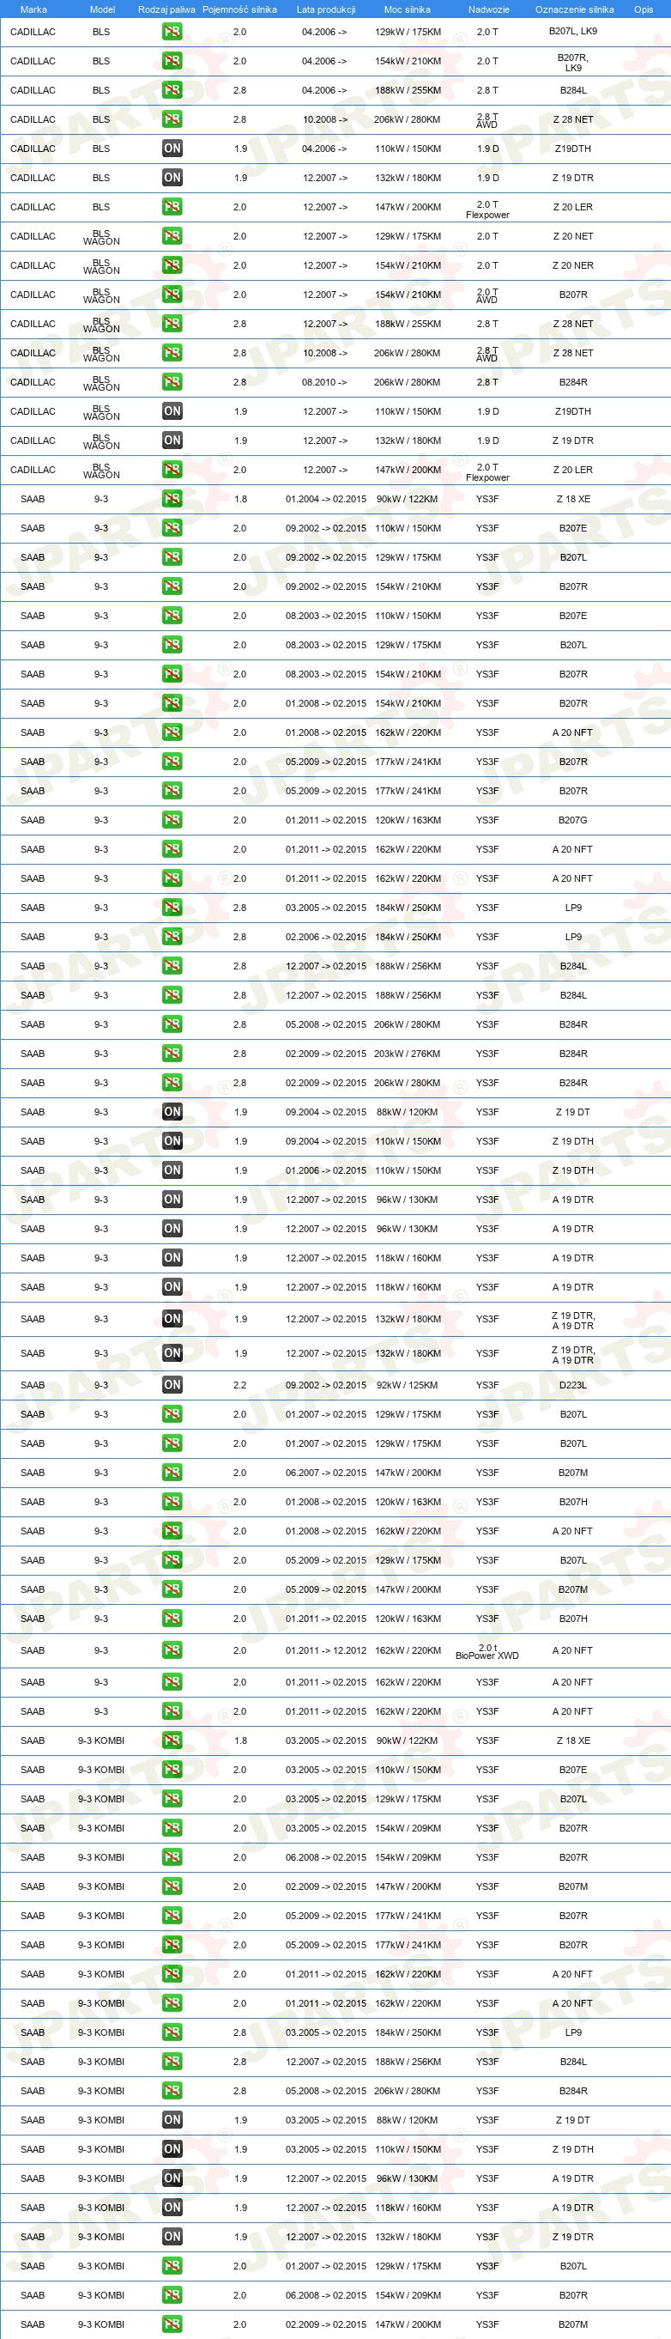Click the Marka column header
Screen dimensions: 671x2339
[33, 9]
